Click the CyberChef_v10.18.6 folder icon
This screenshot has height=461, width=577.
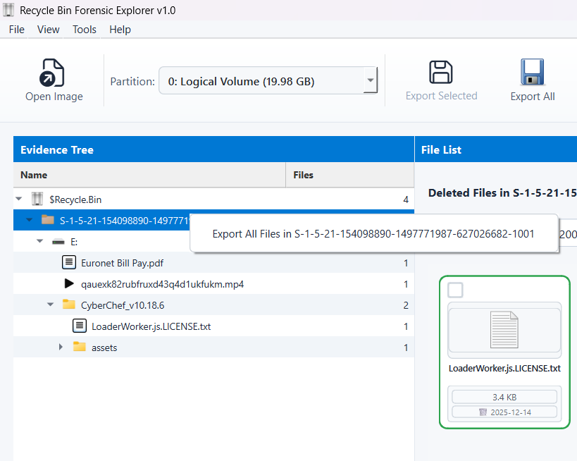point(69,304)
